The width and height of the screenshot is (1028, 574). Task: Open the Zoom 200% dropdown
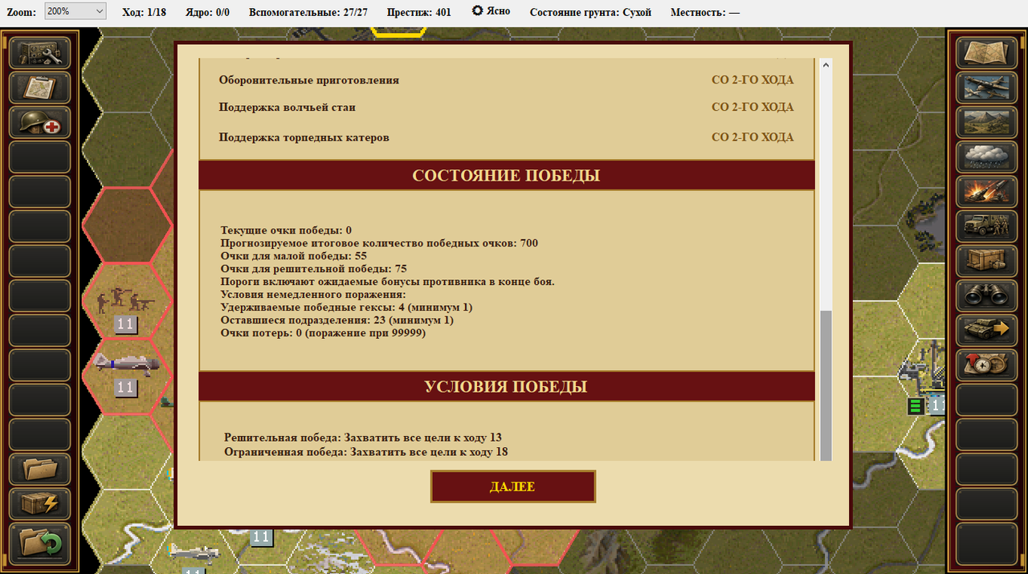[75, 11]
